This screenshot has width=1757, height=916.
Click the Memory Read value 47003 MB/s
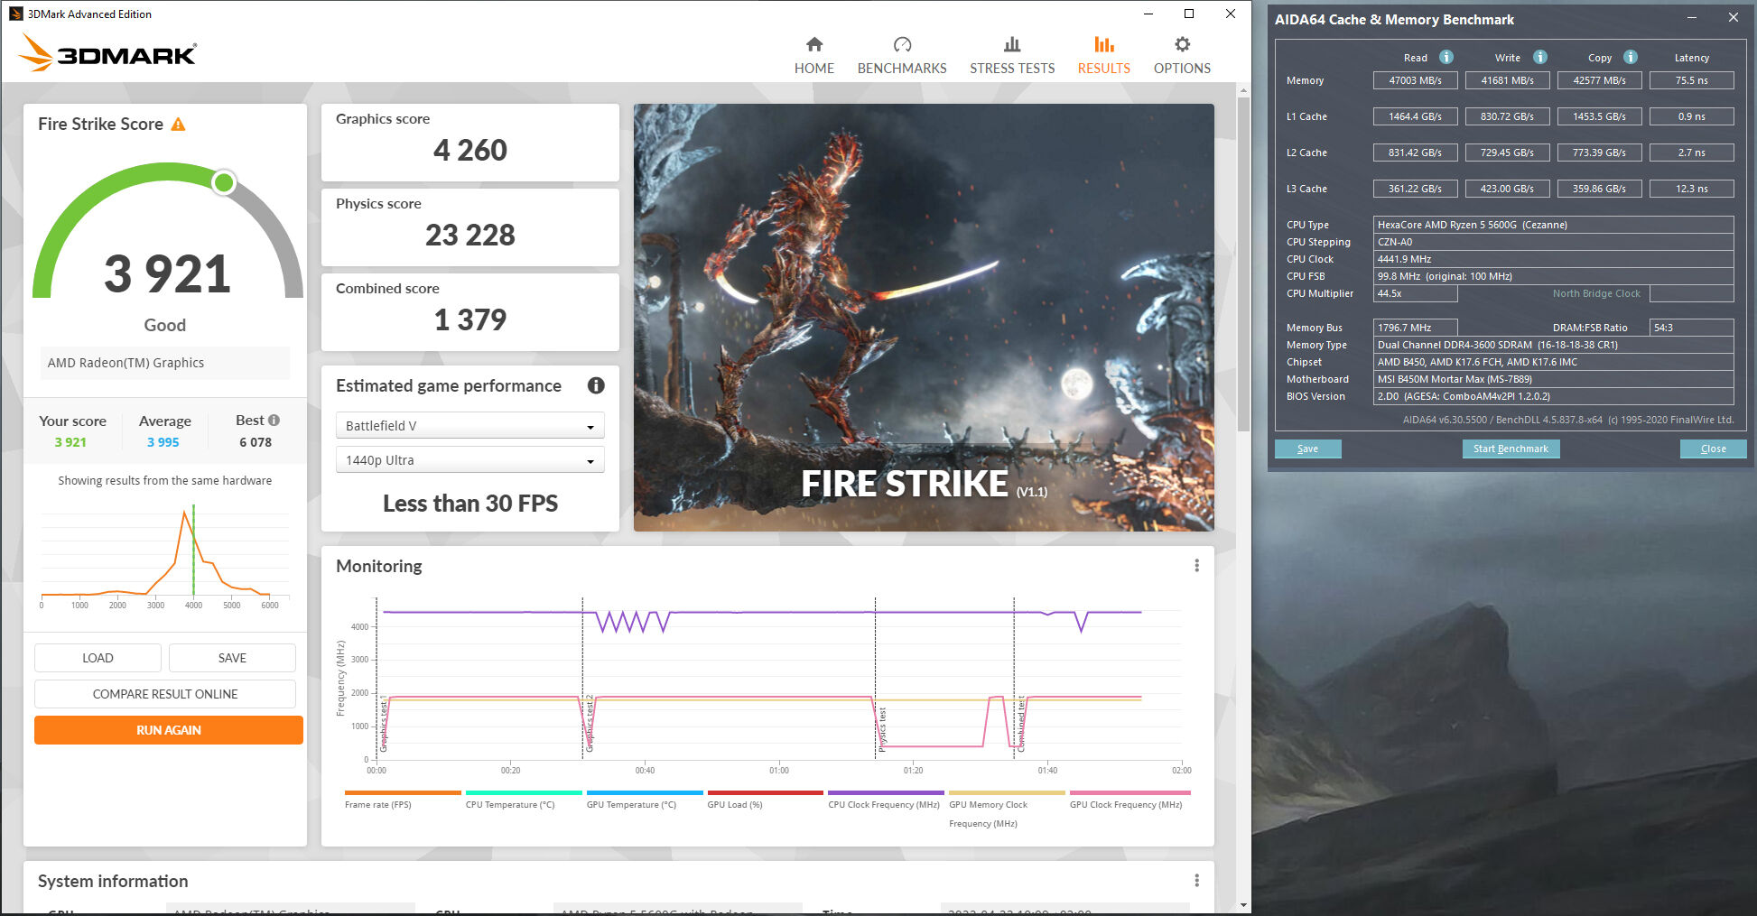click(1415, 80)
